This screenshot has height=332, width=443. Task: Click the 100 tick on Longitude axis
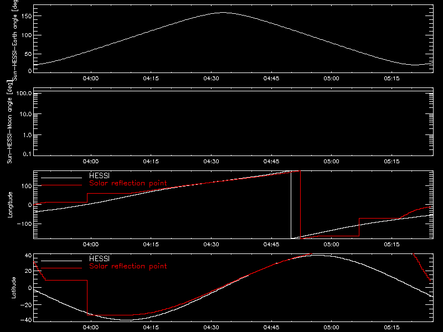(x=27, y=186)
